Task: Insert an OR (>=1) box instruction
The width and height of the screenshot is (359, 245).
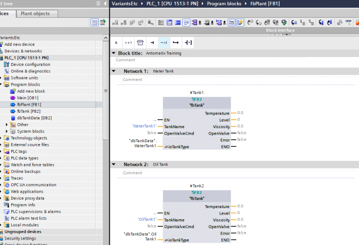Action: 128,43
